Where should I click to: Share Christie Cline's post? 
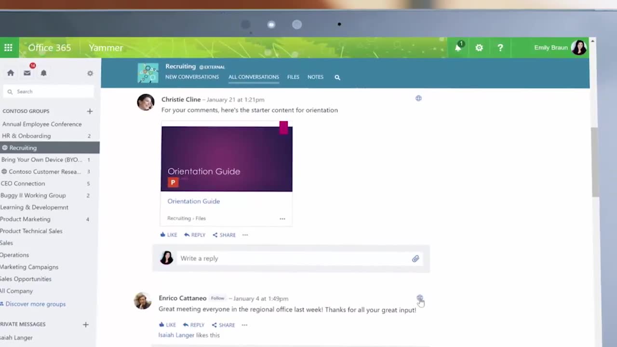(x=224, y=235)
